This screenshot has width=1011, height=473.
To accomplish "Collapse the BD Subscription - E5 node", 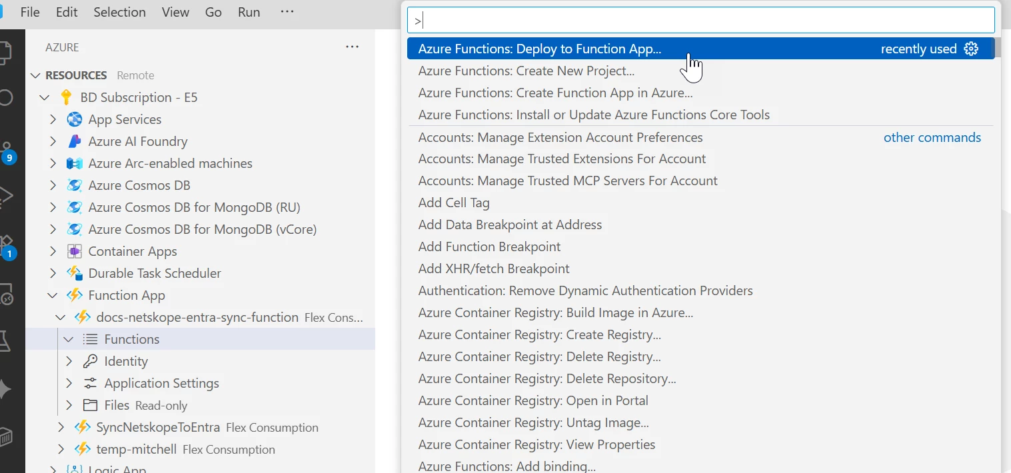I will [x=45, y=97].
